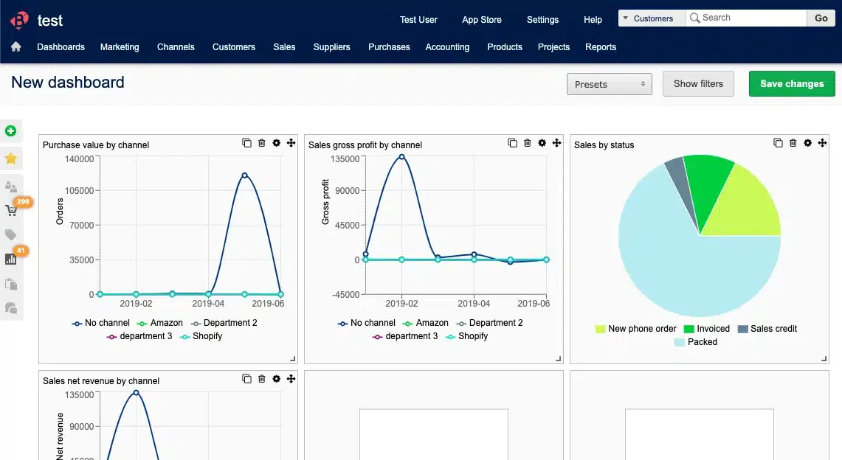The width and height of the screenshot is (842, 460).
Task: Open the Reports menu
Action: pyautogui.click(x=601, y=47)
